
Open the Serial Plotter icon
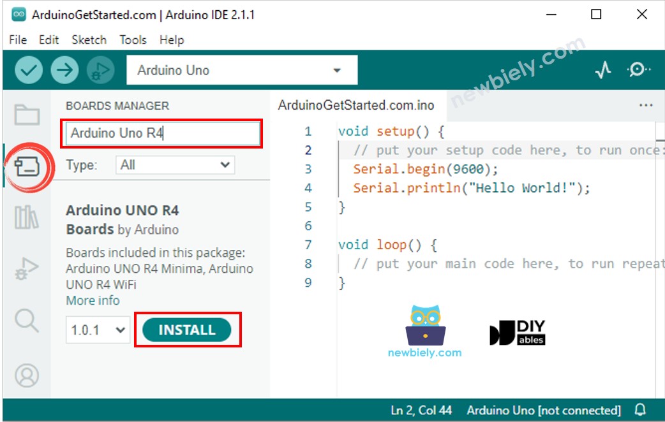click(x=602, y=69)
